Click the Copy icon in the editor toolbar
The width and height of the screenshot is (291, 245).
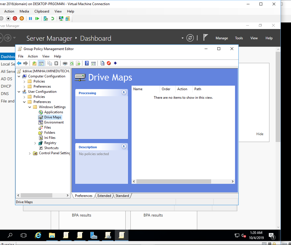49,63
